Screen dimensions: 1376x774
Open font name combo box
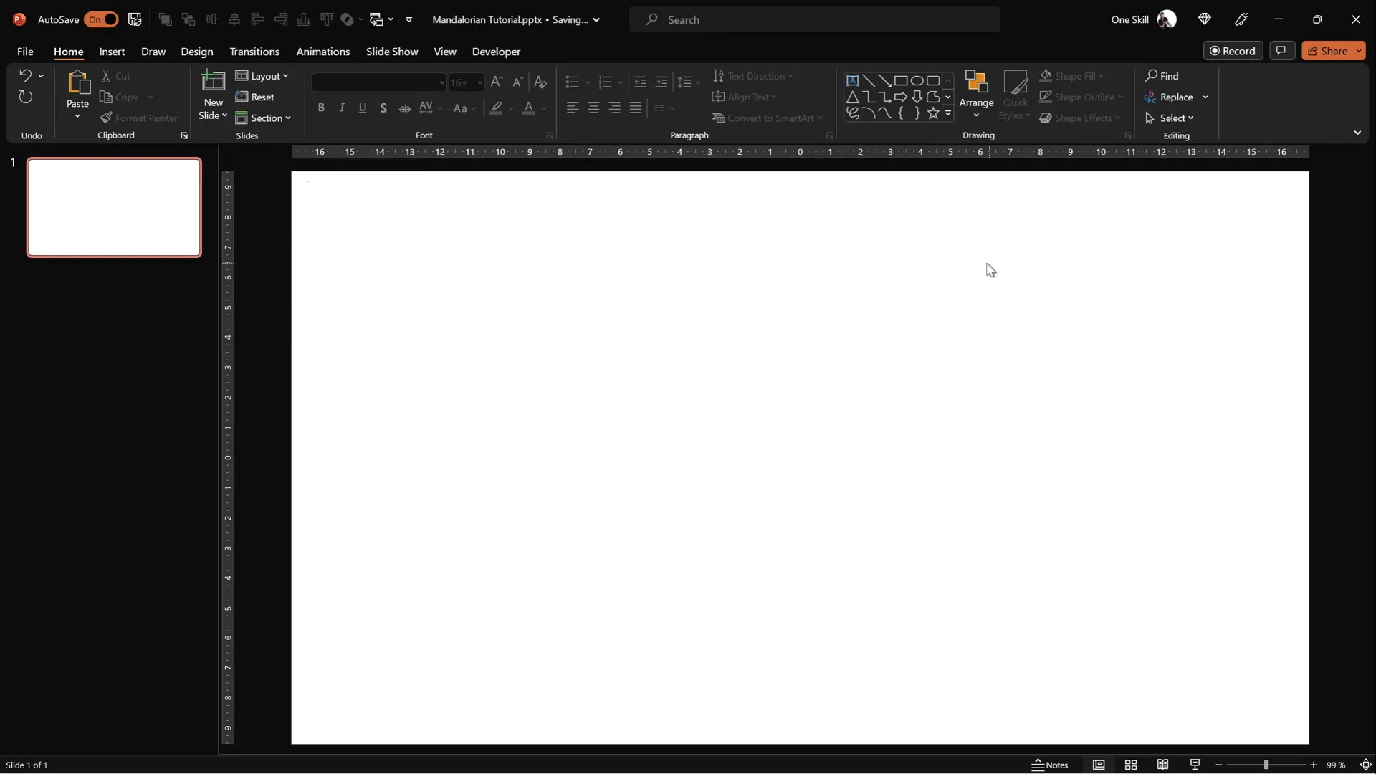(x=379, y=82)
